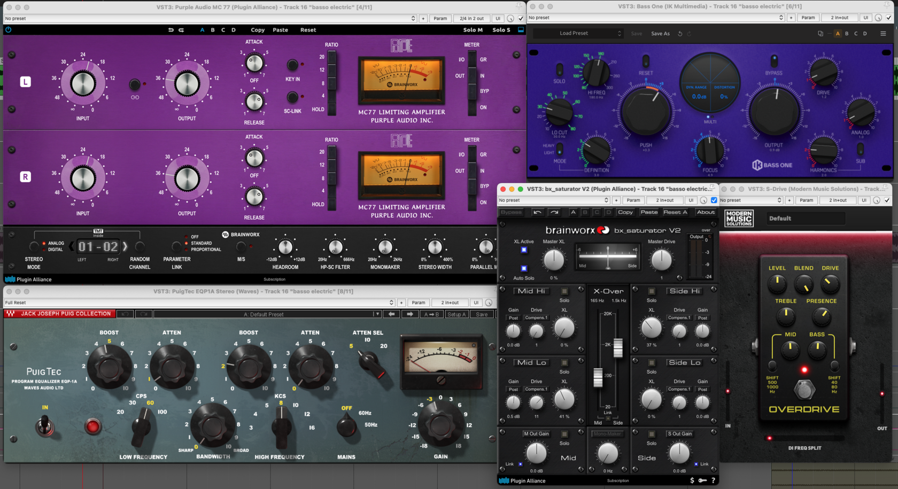Click Solo M in the MC77 toolbar
Viewport: 898px width, 489px height.
pyautogui.click(x=473, y=30)
